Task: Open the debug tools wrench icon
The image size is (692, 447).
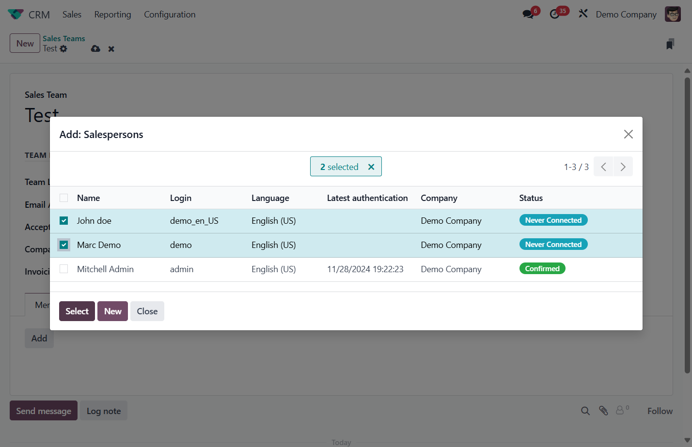Action: click(x=583, y=14)
